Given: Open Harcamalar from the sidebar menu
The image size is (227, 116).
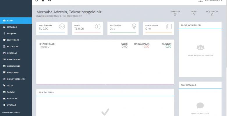Looking at the screenshot, I should 14,59.
